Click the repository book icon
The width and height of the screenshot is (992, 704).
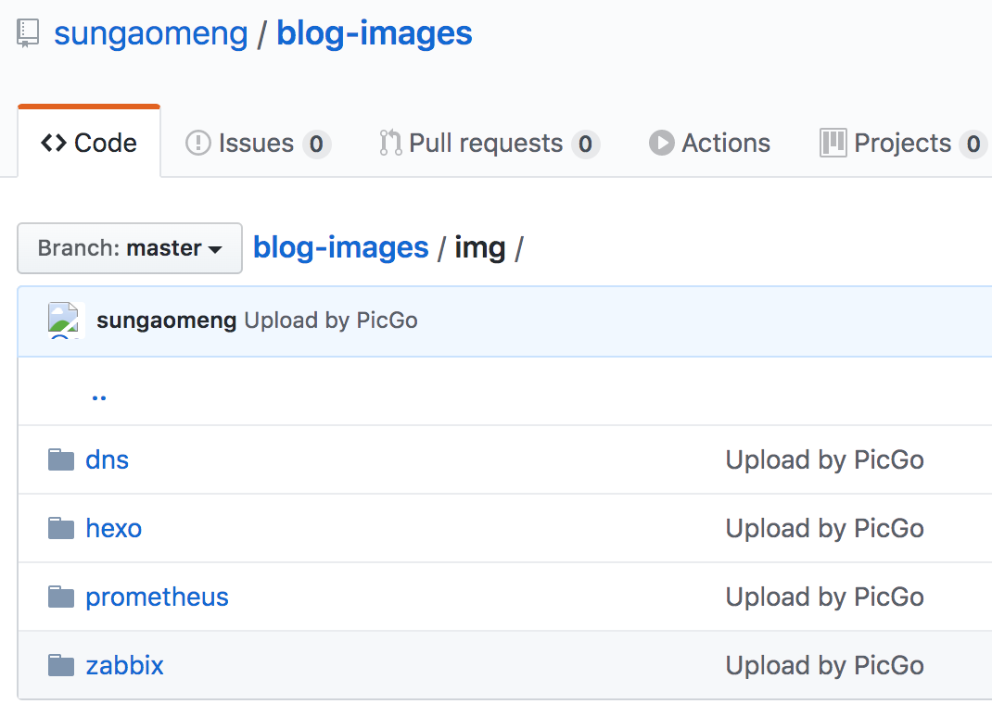coord(28,34)
